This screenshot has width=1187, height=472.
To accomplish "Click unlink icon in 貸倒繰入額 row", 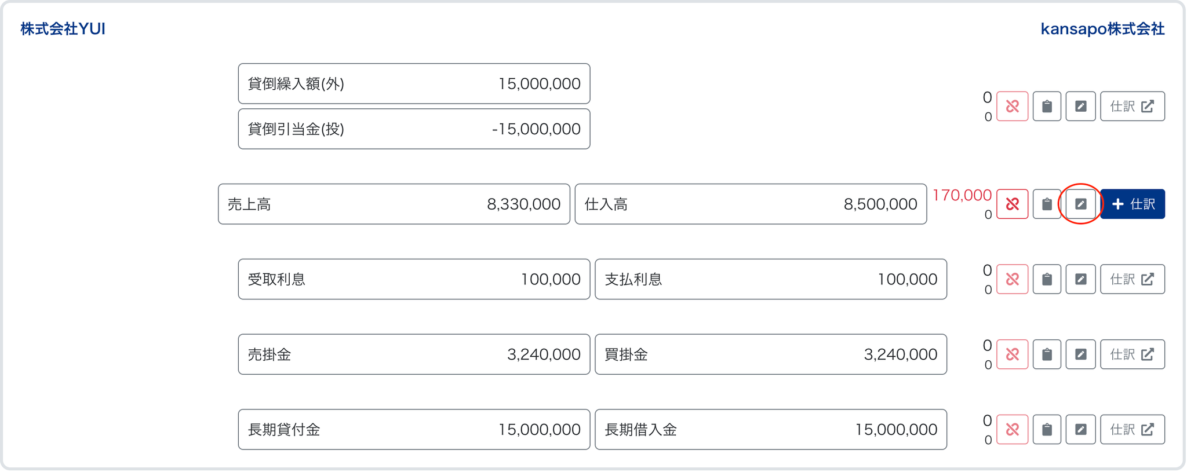I will click(x=1012, y=107).
